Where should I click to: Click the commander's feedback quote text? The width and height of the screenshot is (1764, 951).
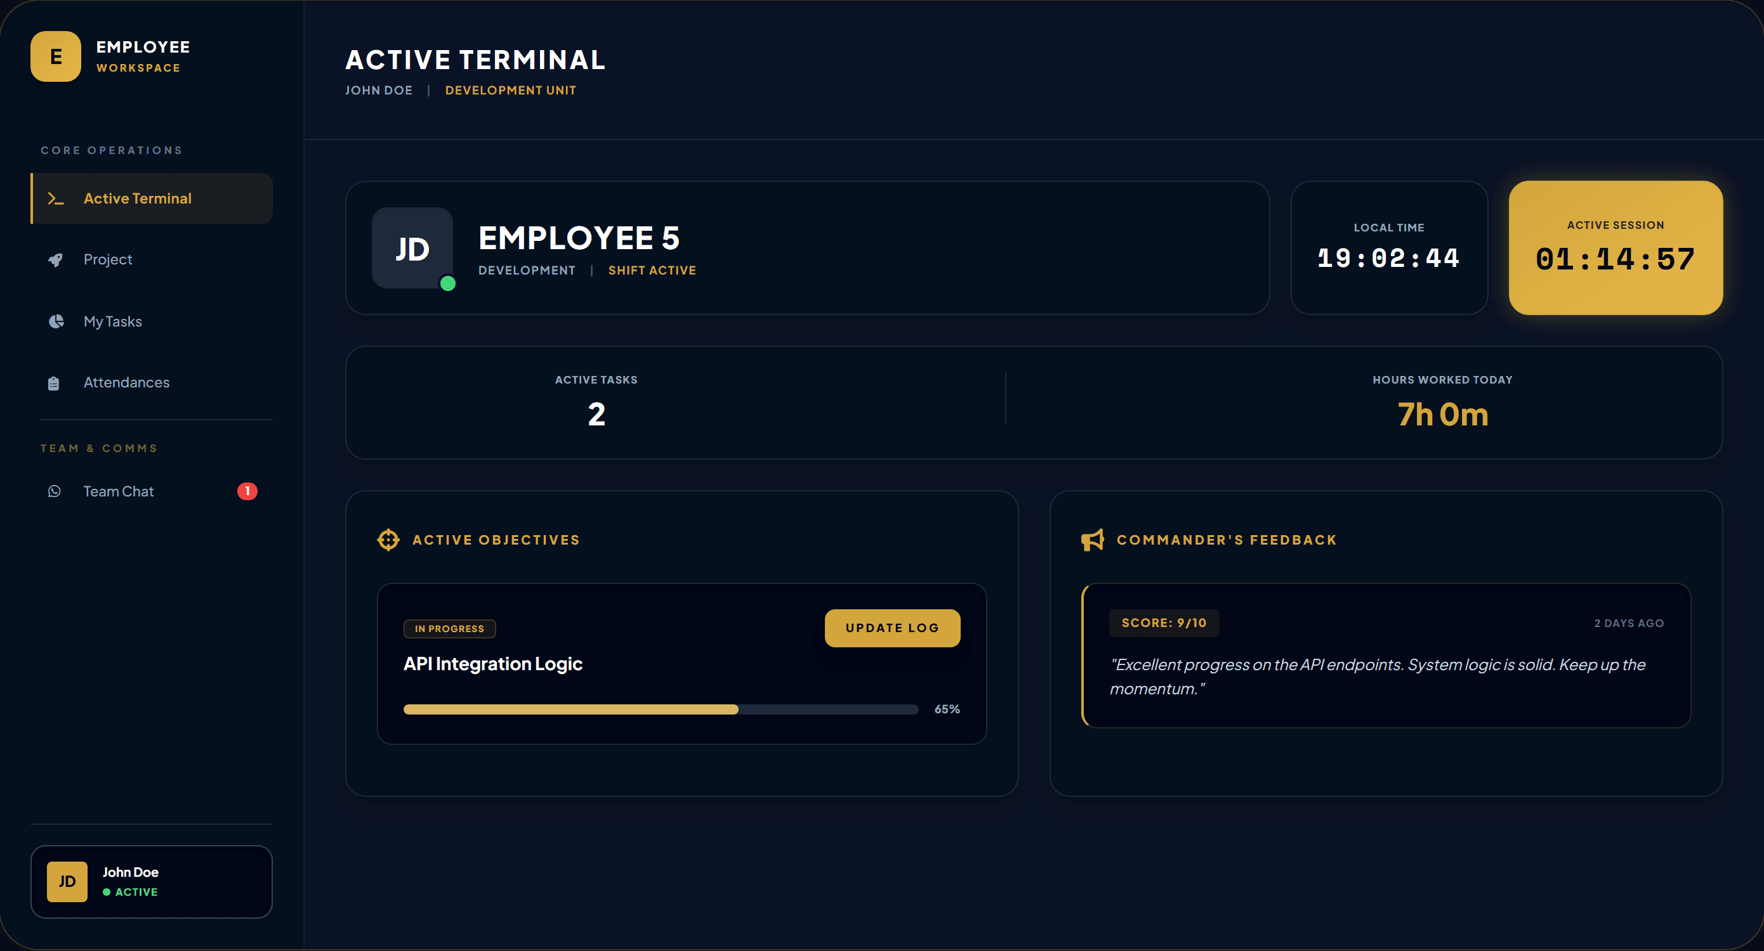pyautogui.click(x=1377, y=676)
